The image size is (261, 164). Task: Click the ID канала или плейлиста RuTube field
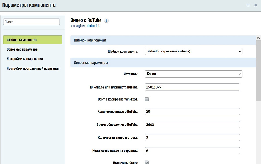[192, 87]
